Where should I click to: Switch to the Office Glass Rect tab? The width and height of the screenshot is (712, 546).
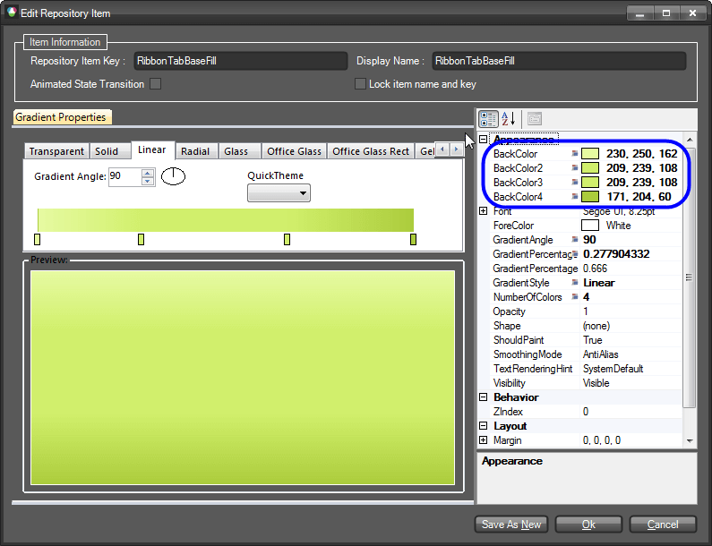tap(371, 151)
